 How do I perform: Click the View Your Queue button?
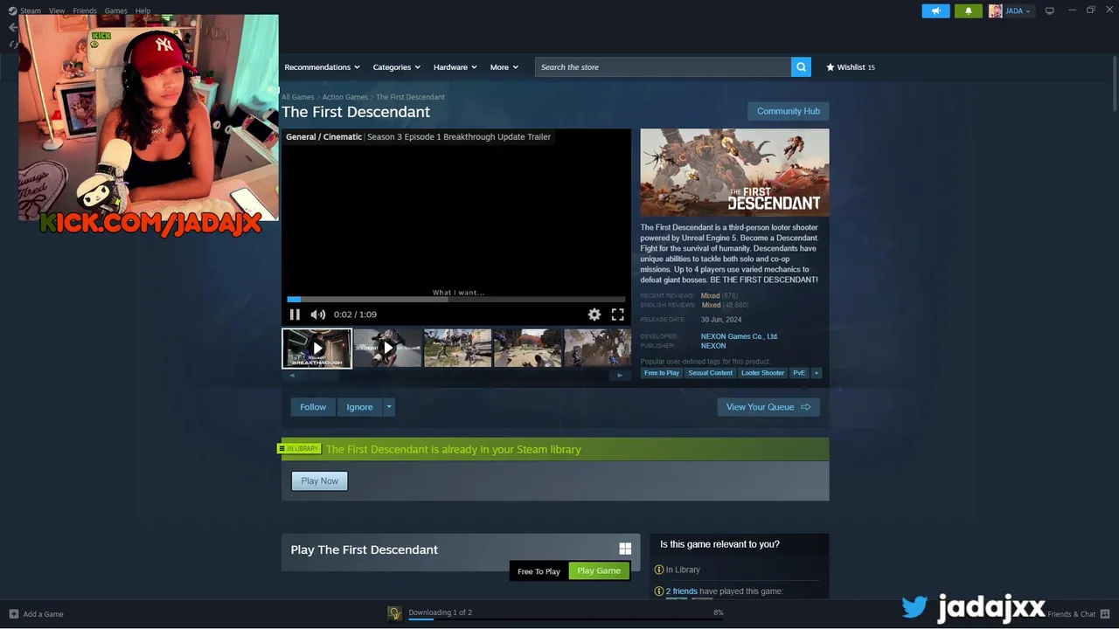point(768,407)
